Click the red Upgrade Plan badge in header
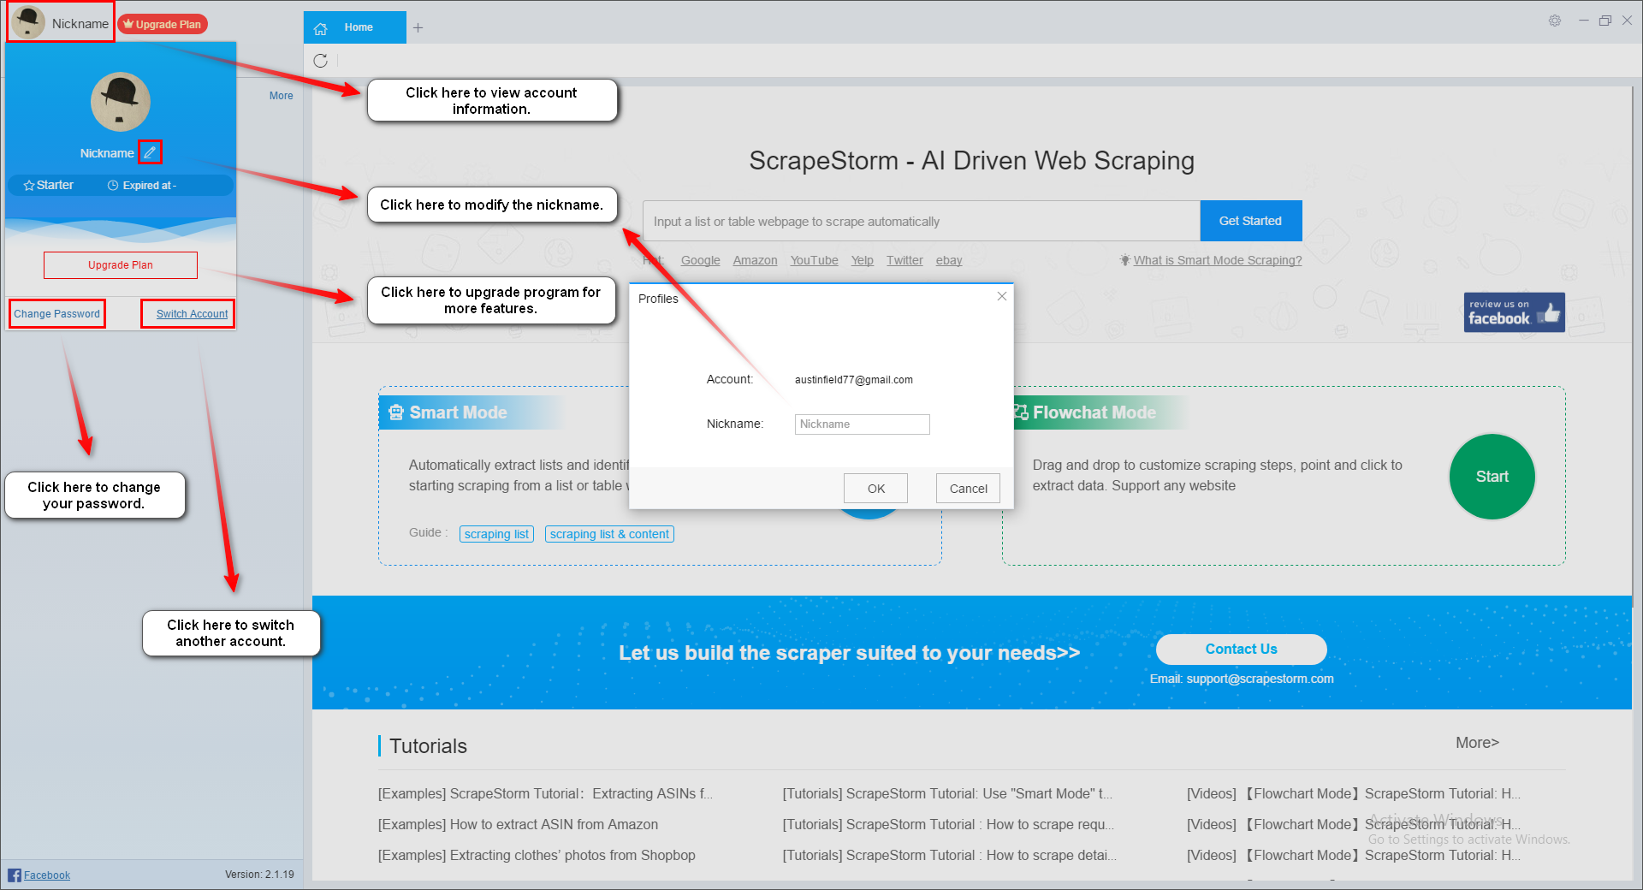Screen dimensions: 1643x890 click(163, 24)
